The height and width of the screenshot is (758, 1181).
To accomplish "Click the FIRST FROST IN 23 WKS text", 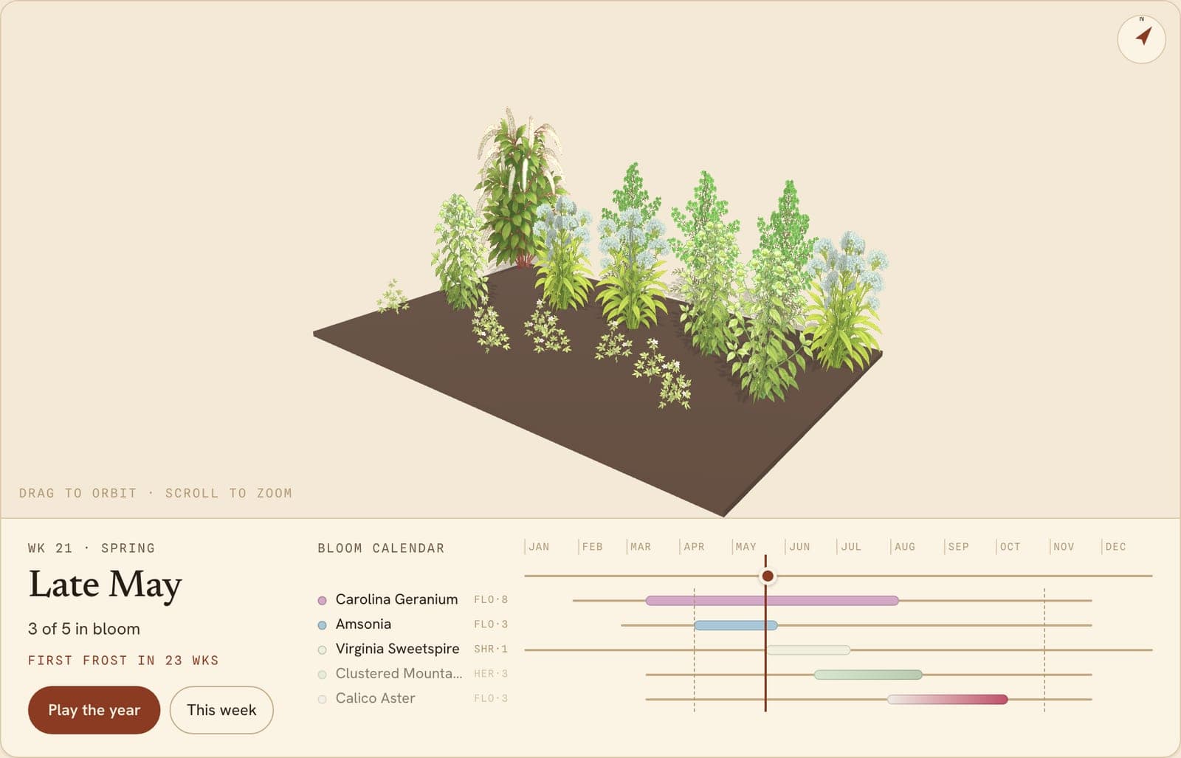I will tap(123, 661).
